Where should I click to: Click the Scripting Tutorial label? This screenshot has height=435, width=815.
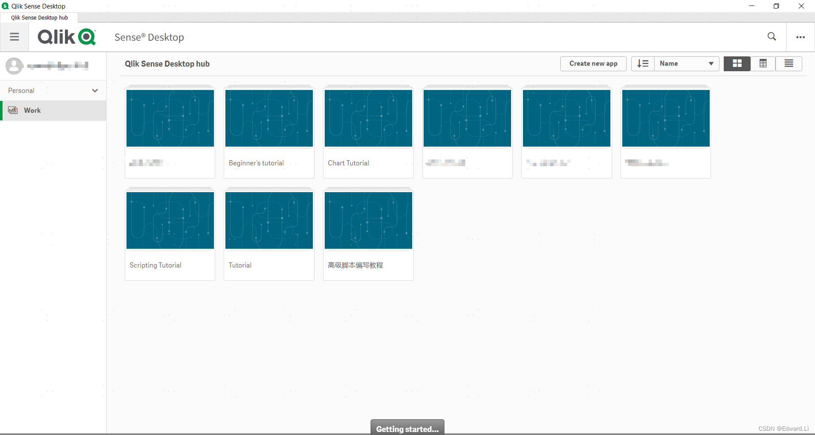[x=155, y=265]
